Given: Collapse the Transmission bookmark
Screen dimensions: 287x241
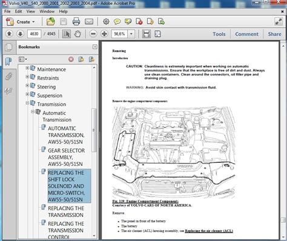Looking at the screenshot, I should [27, 103].
